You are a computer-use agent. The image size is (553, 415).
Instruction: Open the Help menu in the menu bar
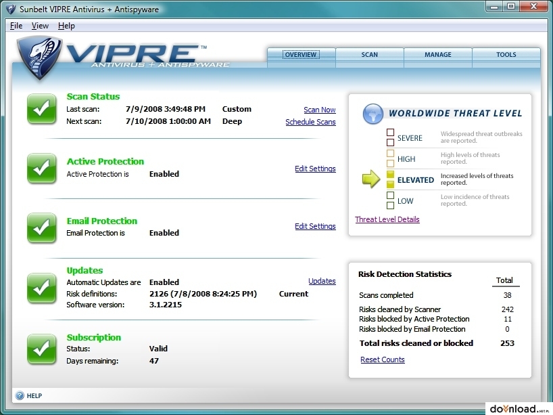click(x=66, y=26)
